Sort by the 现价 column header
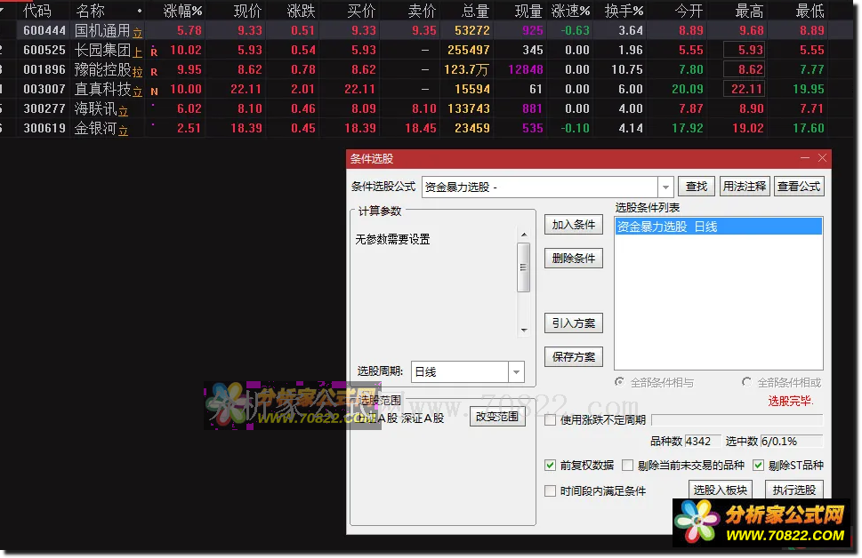Image resolution: width=862 pixels, height=558 pixels. [247, 11]
